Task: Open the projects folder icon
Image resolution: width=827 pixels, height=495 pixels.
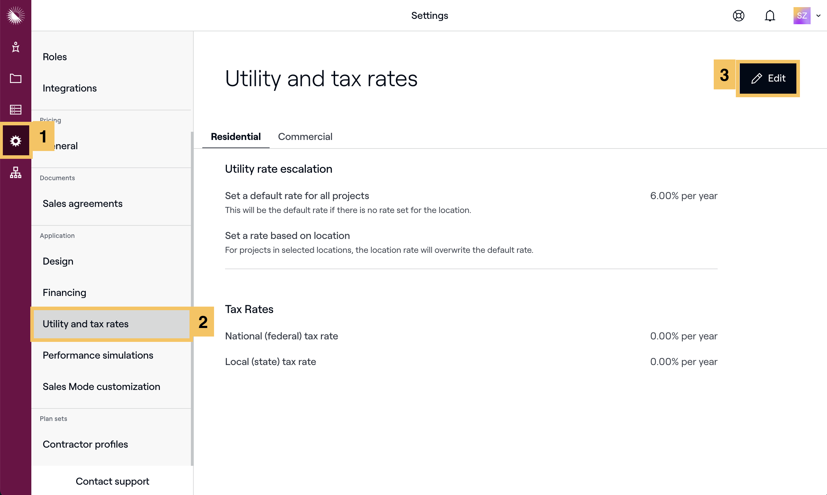Action: [x=15, y=78]
